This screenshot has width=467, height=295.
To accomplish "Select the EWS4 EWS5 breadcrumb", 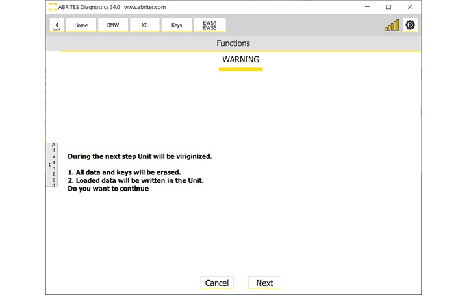I will click(210, 25).
